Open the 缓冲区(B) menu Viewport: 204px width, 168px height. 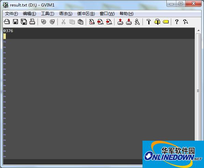[x=86, y=14]
